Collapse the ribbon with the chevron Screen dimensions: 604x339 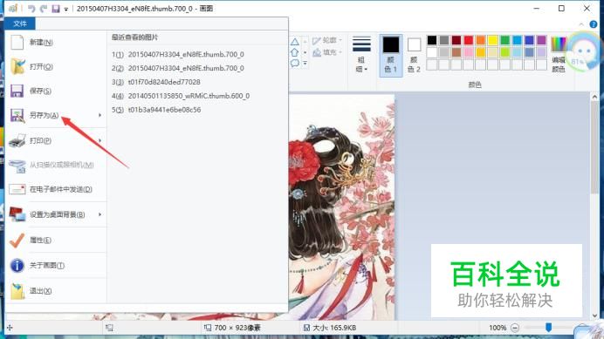[581, 24]
